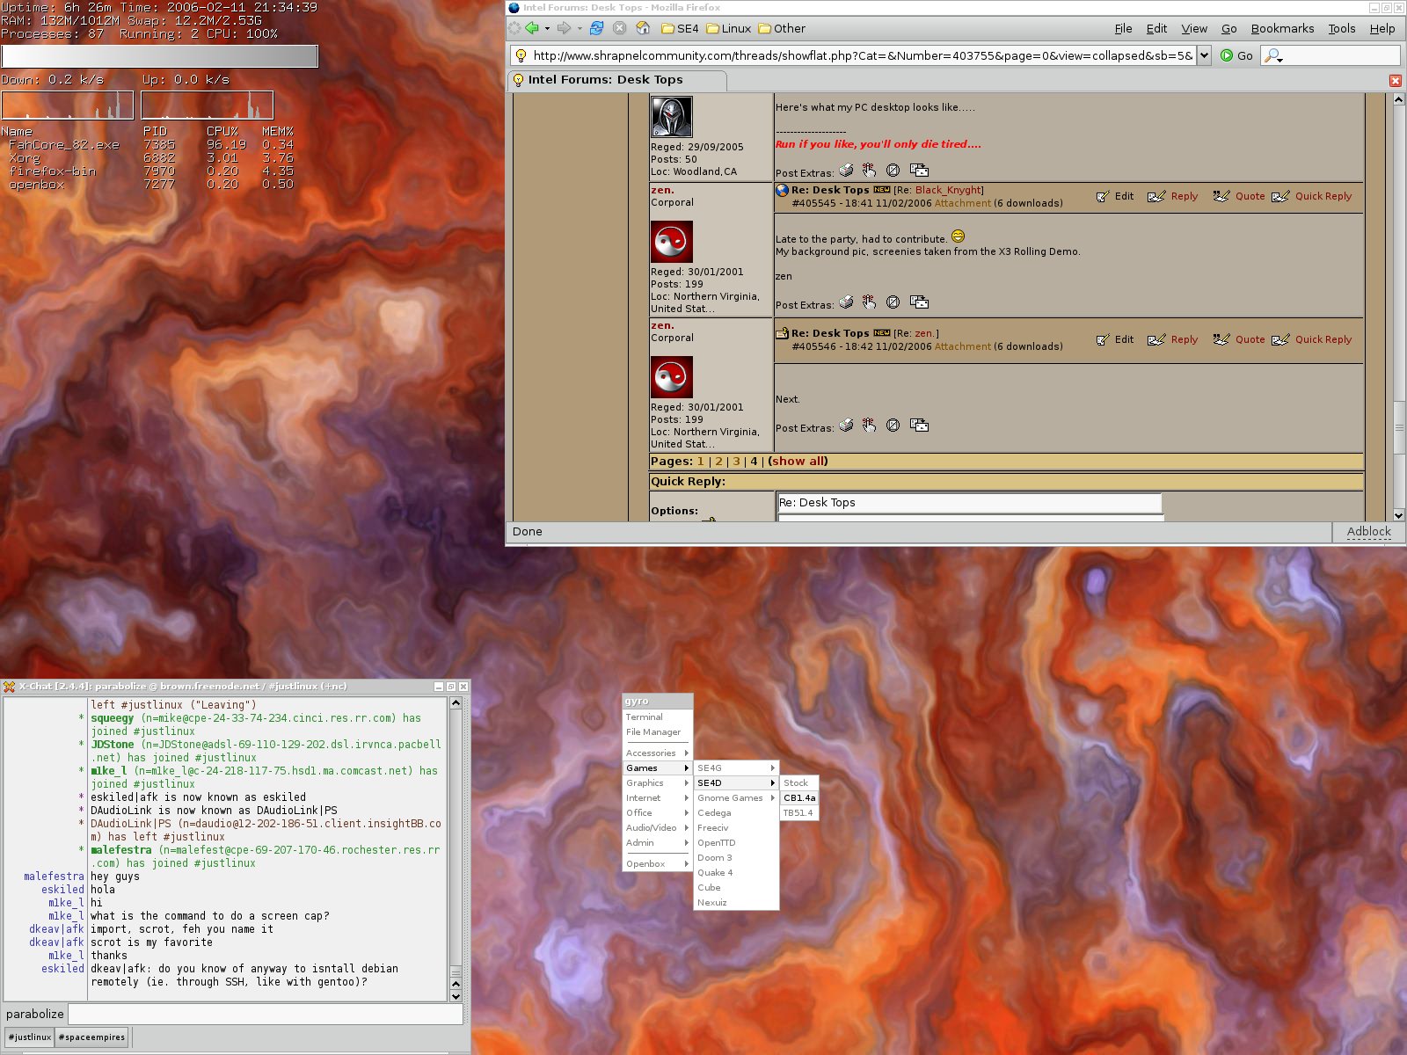Screen dimensions: 1407x1055
Task: Open the Bookmarks menu in Firefox
Action: [x=1281, y=28]
